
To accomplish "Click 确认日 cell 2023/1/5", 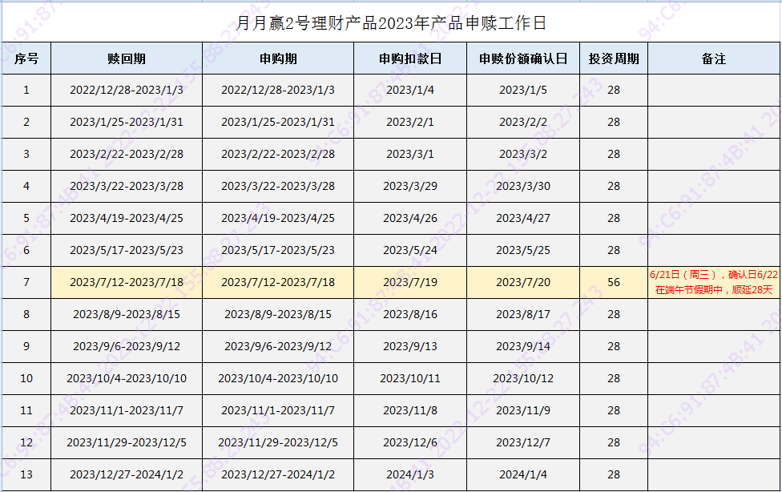I will (x=523, y=91).
